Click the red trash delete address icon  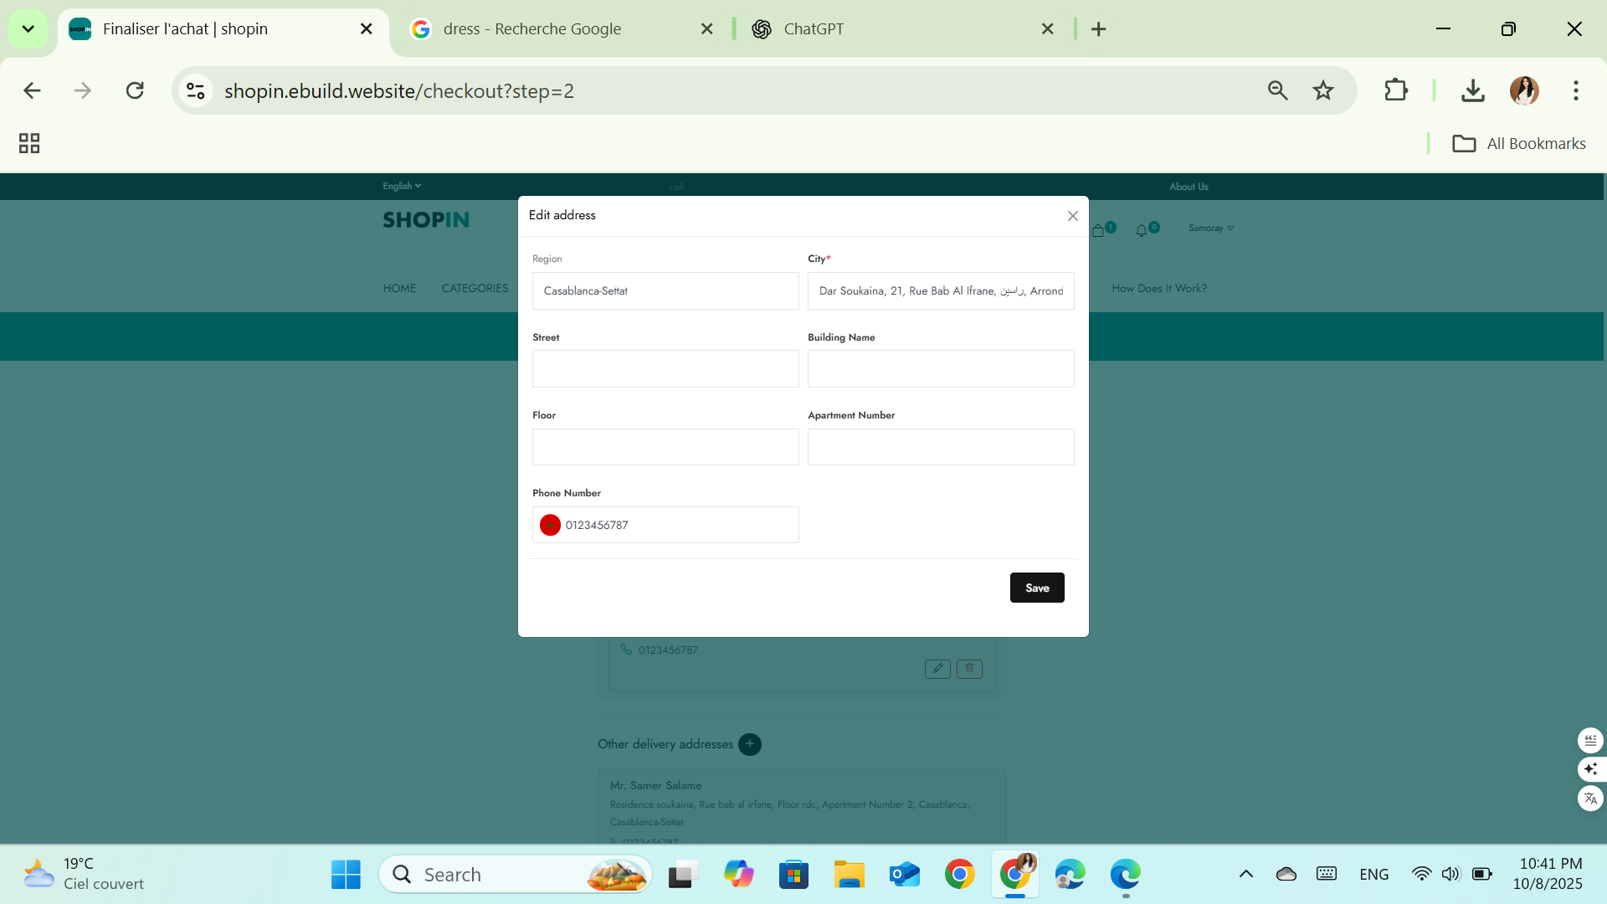(x=969, y=668)
